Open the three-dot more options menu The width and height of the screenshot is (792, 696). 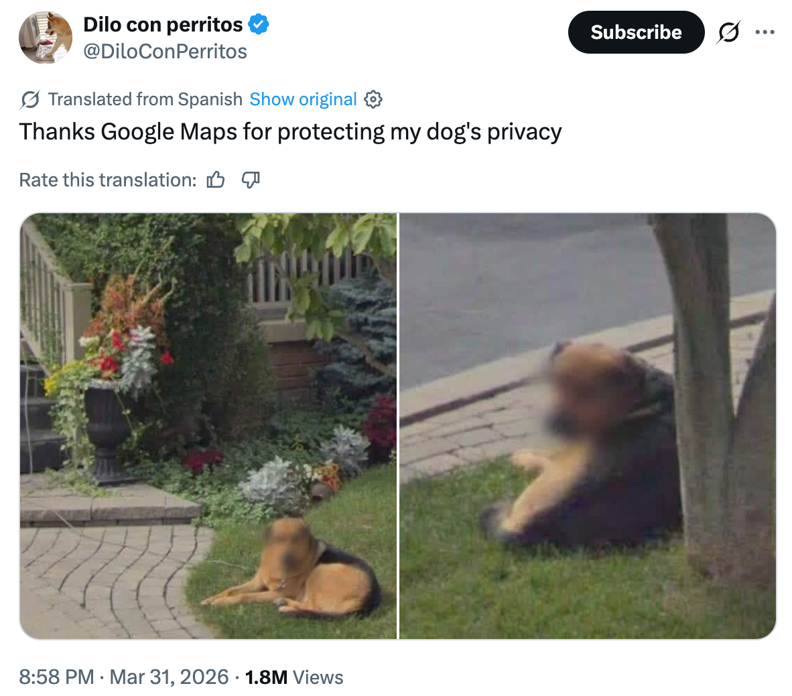point(765,32)
